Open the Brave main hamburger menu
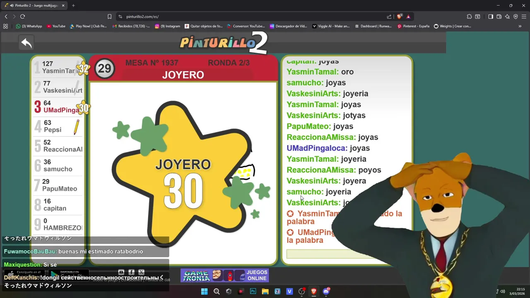This screenshot has width=530, height=298. tap(524, 17)
